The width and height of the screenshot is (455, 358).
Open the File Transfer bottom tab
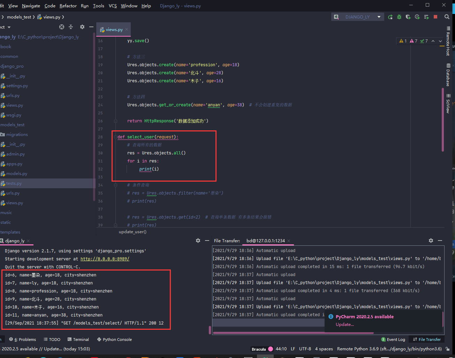click(x=427, y=340)
